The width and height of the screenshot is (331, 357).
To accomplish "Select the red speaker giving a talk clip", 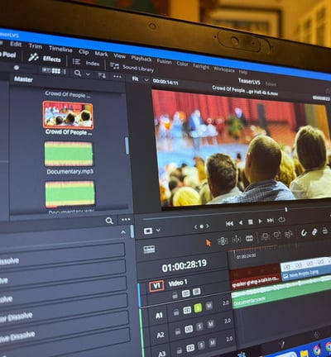I will click(x=255, y=277).
